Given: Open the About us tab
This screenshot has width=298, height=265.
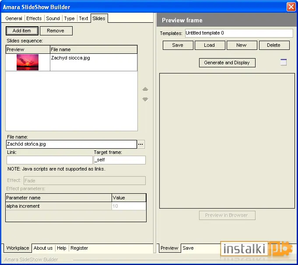Looking at the screenshot, I should click(43, 248).
